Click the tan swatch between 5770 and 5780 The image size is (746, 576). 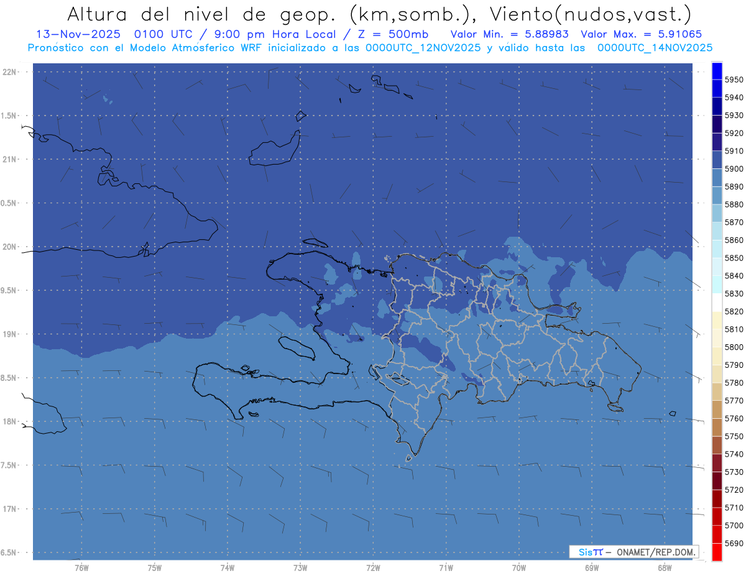[x=716, y=391]
